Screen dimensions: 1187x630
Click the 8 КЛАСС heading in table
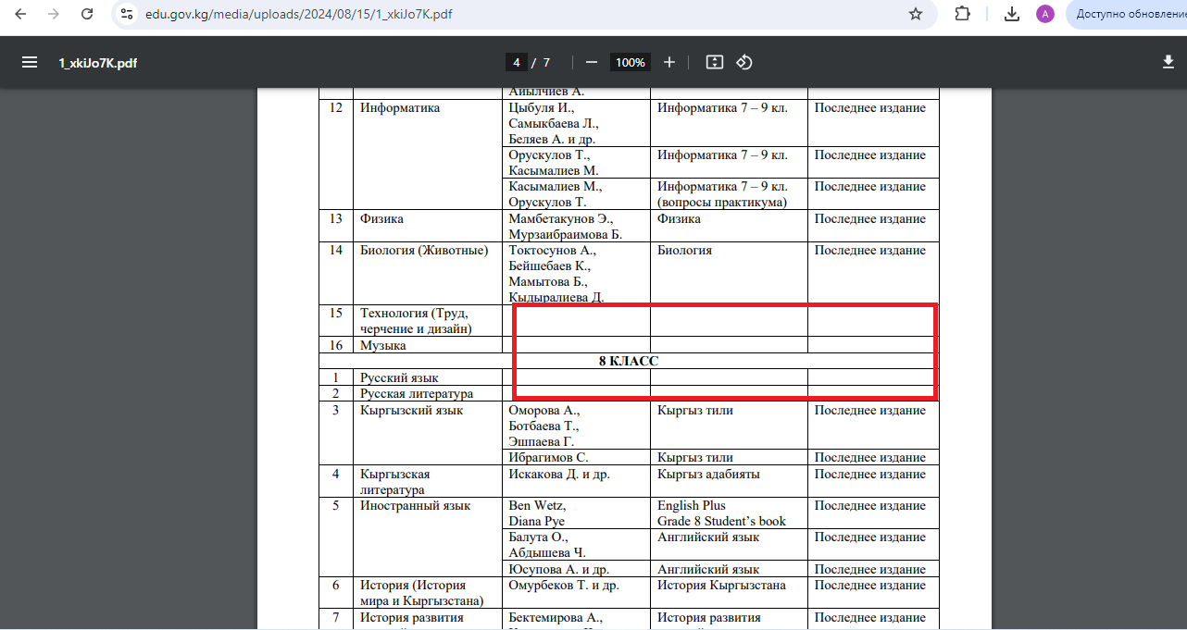(629, 361)
